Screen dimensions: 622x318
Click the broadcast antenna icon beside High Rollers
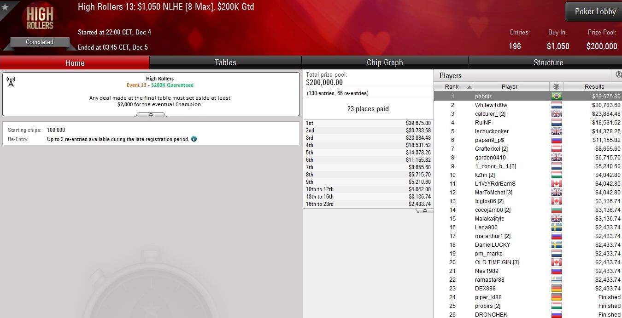tap(11, 82)
